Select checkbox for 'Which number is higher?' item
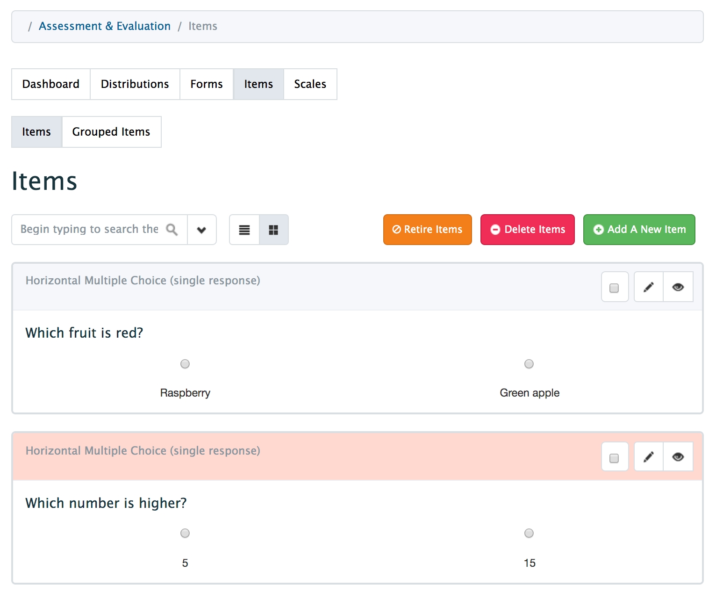716x593 pixels. (614, 458)
